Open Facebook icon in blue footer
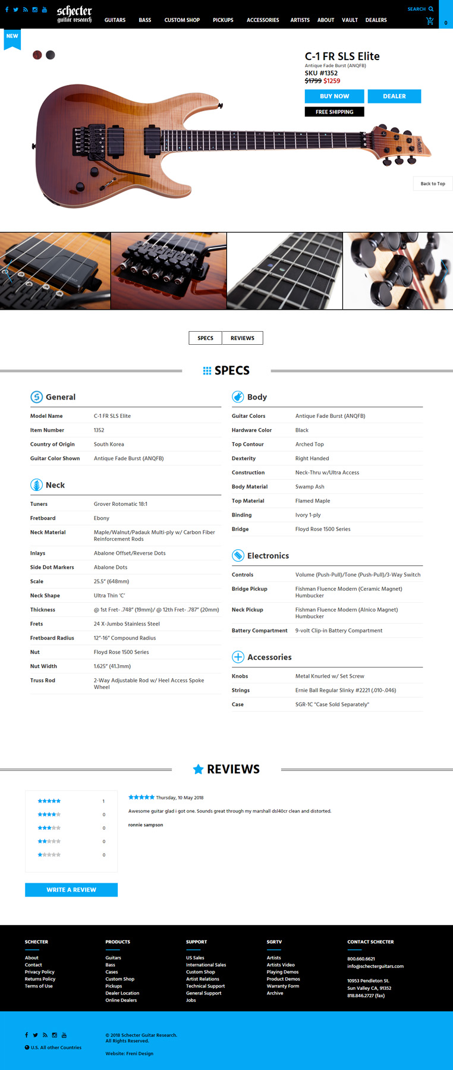Image resolution: width=453 pixels, height=1070 pixels. pyautogui.click(x=26, y=1035)
